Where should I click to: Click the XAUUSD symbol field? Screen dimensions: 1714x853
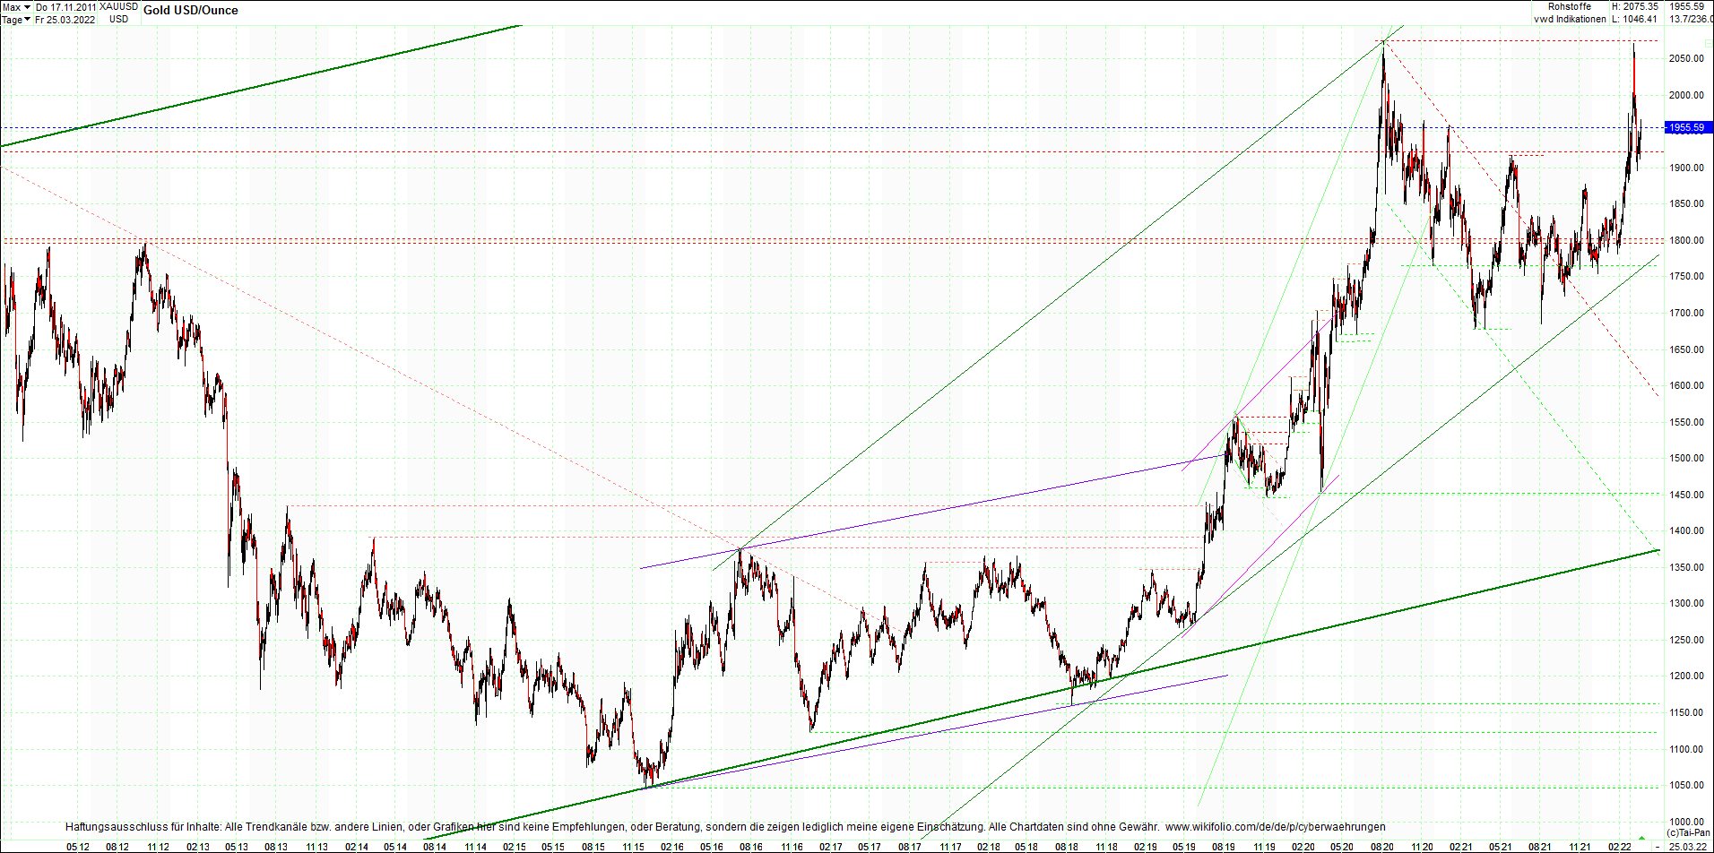(x=118, y=7)
